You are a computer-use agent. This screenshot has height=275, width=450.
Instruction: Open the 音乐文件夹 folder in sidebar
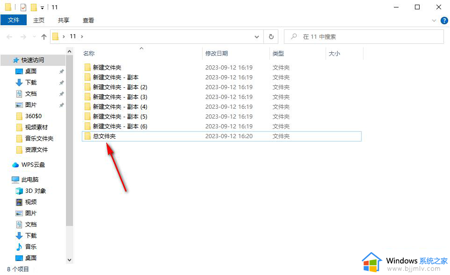(x=39, y=138)
